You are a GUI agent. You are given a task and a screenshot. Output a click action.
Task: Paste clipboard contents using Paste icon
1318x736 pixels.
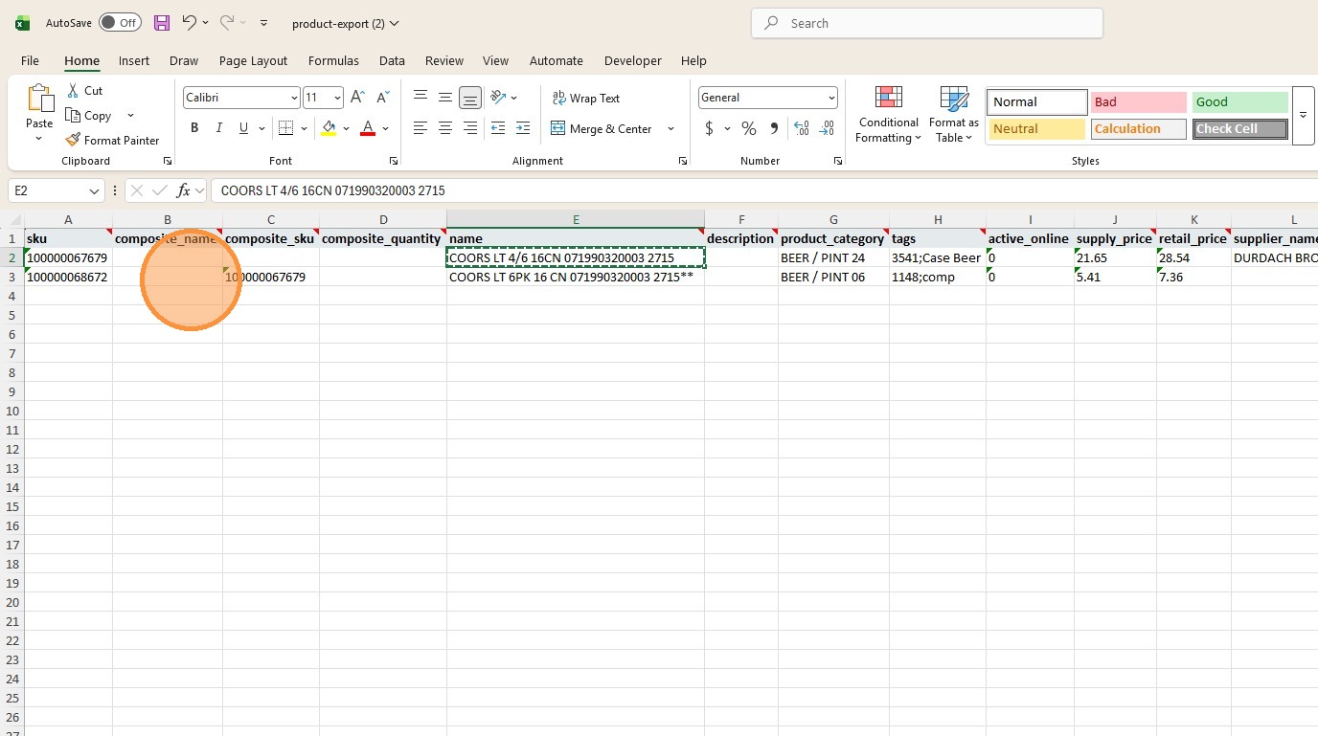pyautogui.click(x=39, y=99)
